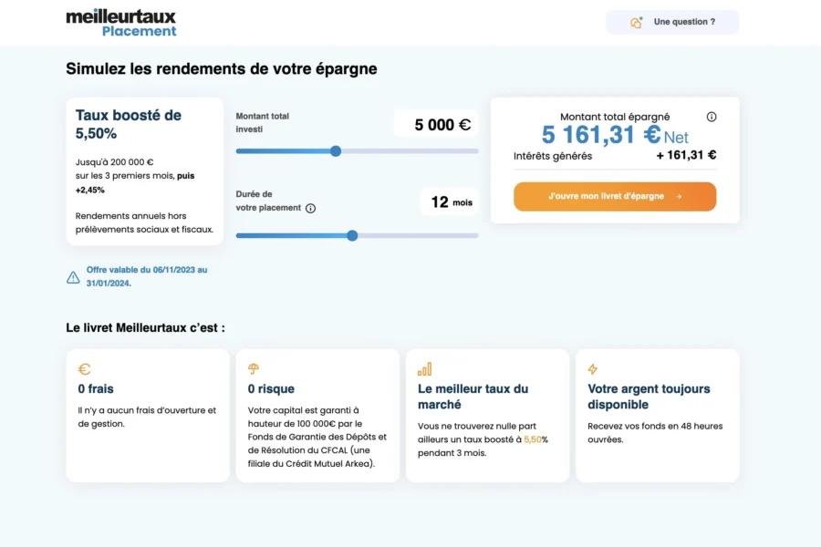
Task: Click the umbrella icon on the '0 risque' card
Action: coord(254,369)
